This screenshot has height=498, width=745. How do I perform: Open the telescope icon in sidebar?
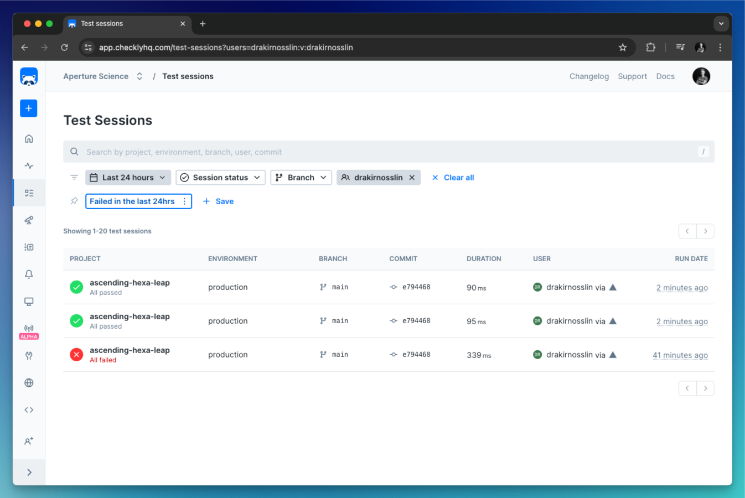pyautogui.click(x=29, y=220)
